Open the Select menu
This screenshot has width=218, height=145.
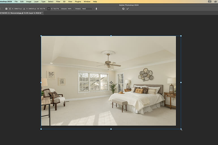[x=51, y=1]
